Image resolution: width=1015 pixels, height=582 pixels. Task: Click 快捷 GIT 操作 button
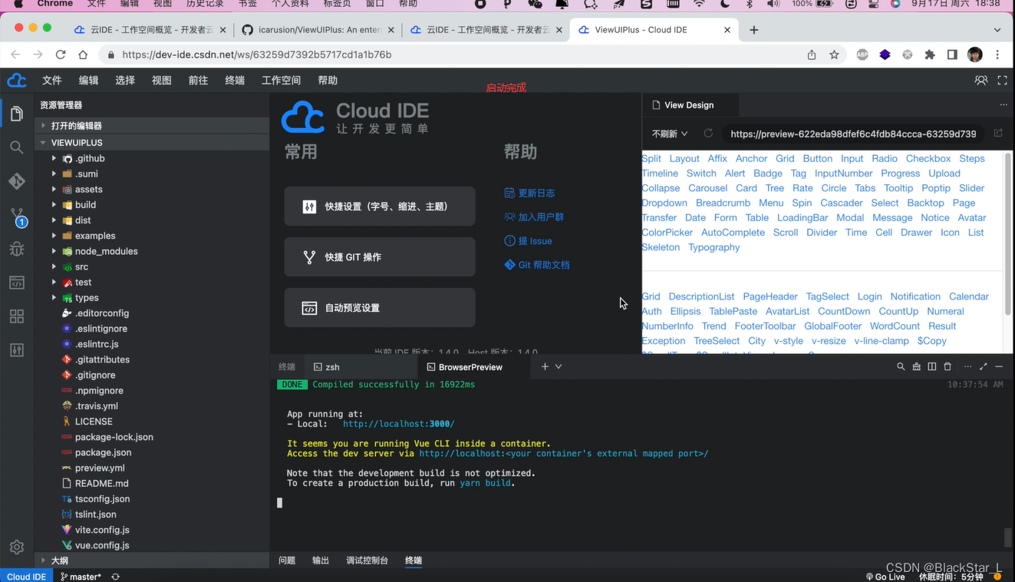click(x=380, y=257)
